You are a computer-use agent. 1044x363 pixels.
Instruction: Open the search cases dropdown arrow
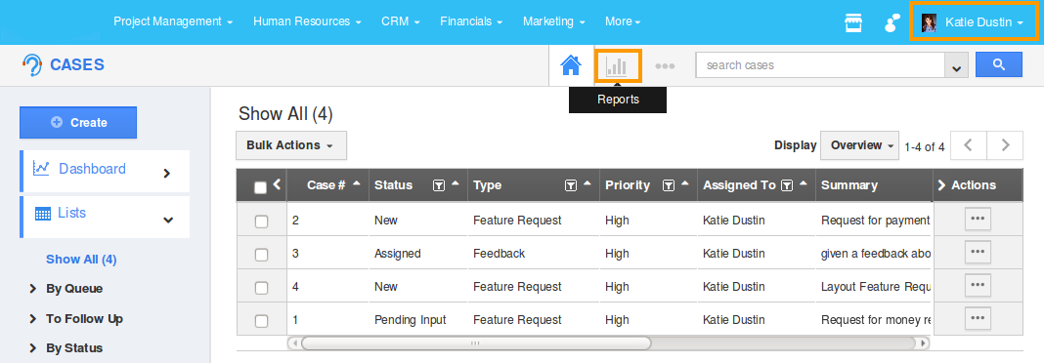pyautogui.click(x=957, y=65)
